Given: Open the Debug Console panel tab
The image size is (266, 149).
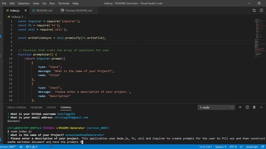Looking at the screenshot, I should click(x=17, y=108).
